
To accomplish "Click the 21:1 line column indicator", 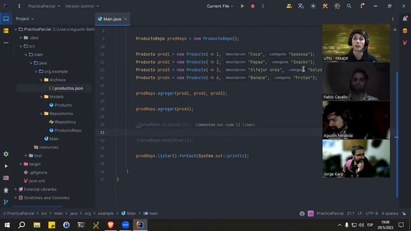I will [x=351, y=214].
